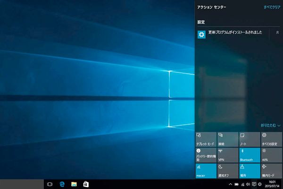This screenshot has width=283, height=189.
Task: Toggle the バッテリー節約機能 battery saver tile
Action: 206,155
